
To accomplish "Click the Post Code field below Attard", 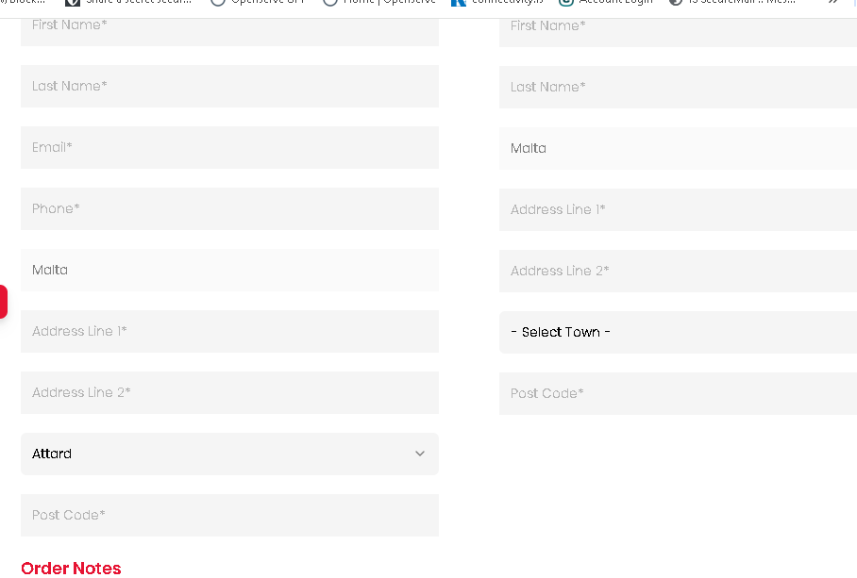I will click(229, 515).
